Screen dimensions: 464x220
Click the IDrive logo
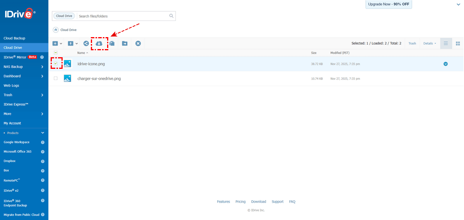20,15
